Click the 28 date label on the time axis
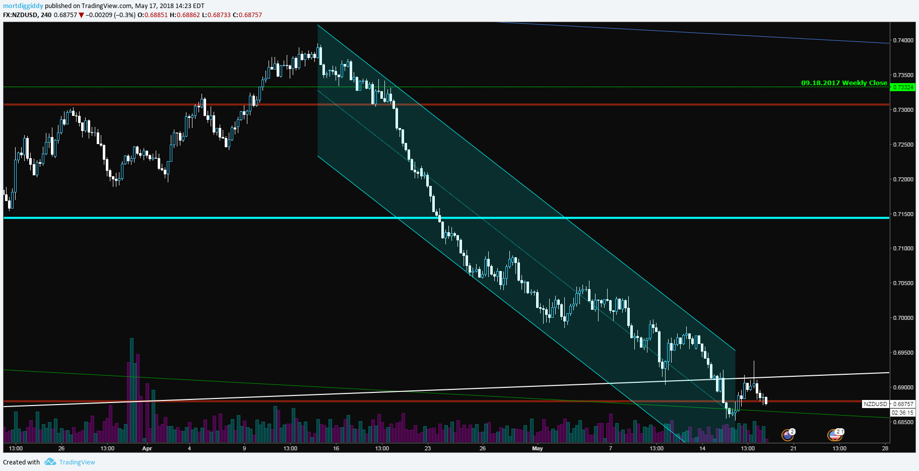Viewport: 919px width, 471px height. coord(885,448)
